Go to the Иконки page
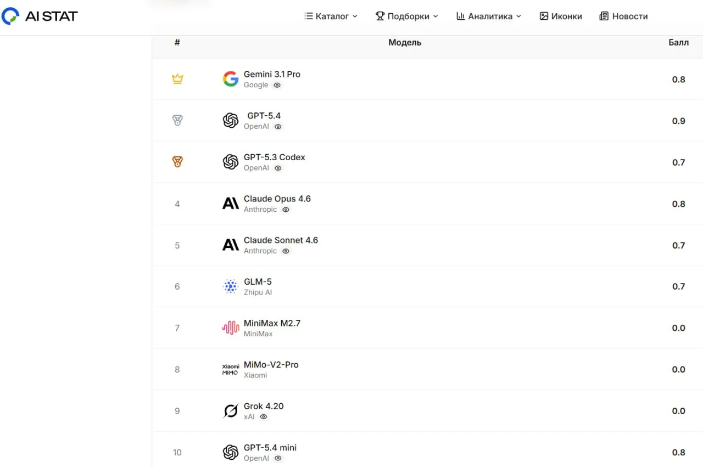The width and height of the screenshot is (703, 468). [561, 16]
